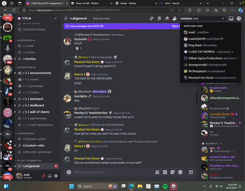
Task: Select madvillain98 in mentions user list
Action: [210, 39]
